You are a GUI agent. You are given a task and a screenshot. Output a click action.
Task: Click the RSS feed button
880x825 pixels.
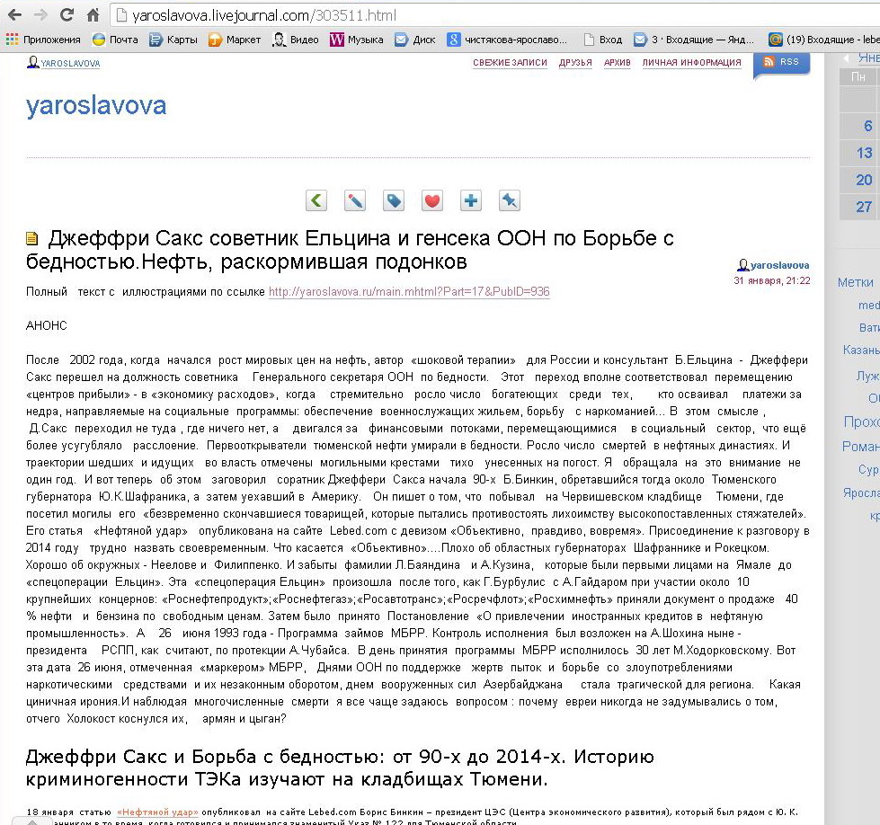782,62
